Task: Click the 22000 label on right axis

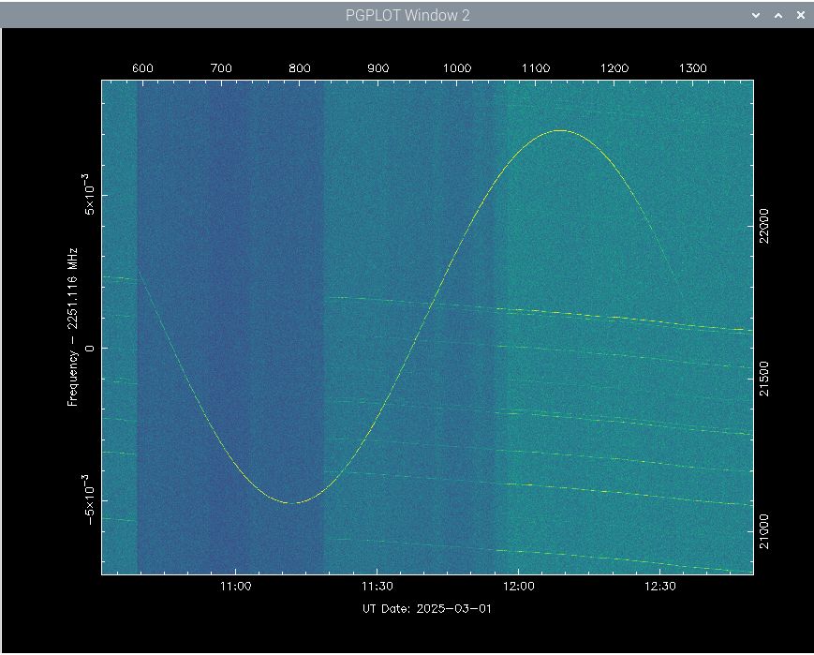Action: [x=766, y=226]
